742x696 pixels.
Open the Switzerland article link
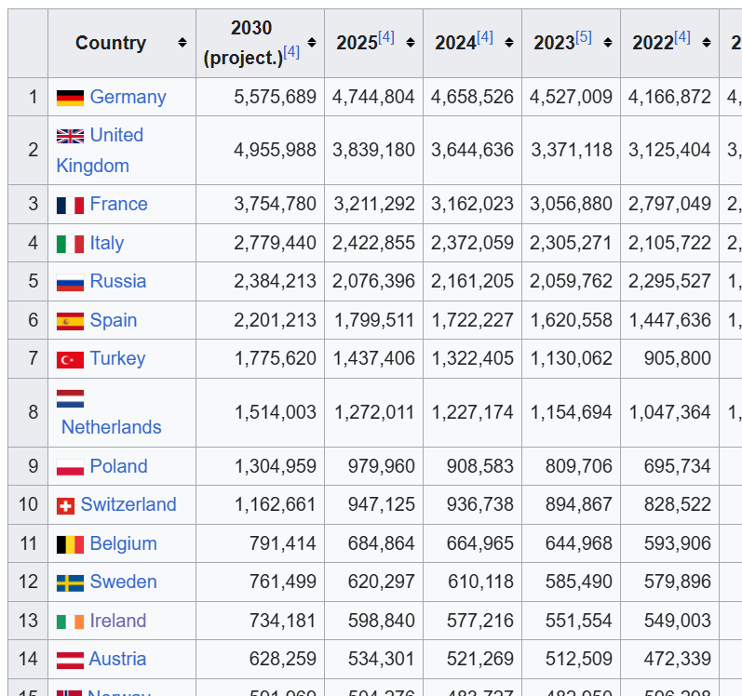(128, 504)
